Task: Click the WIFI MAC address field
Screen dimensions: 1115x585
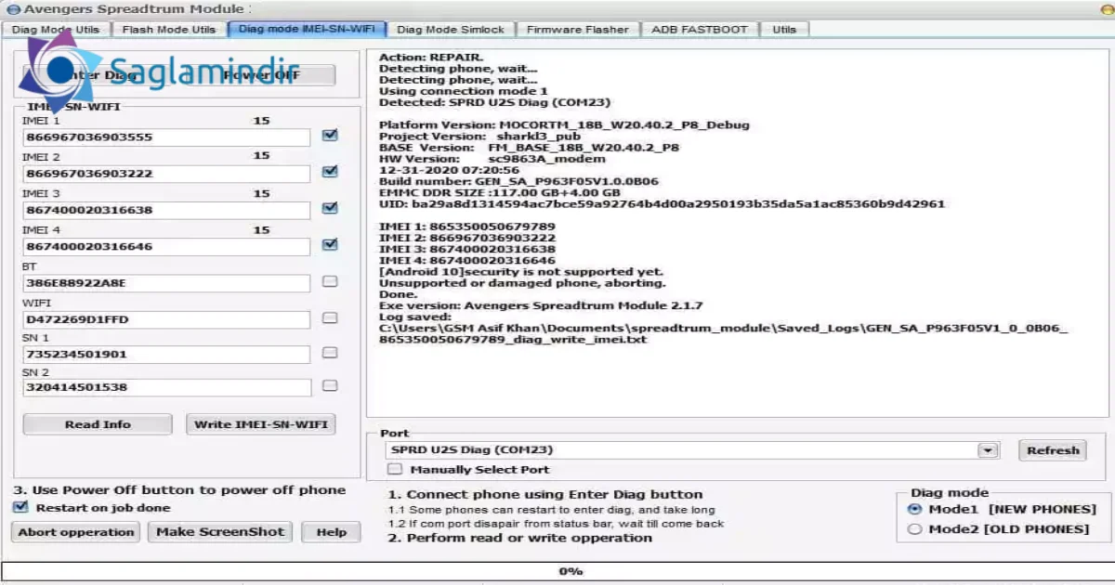Action: click(166, 319)
